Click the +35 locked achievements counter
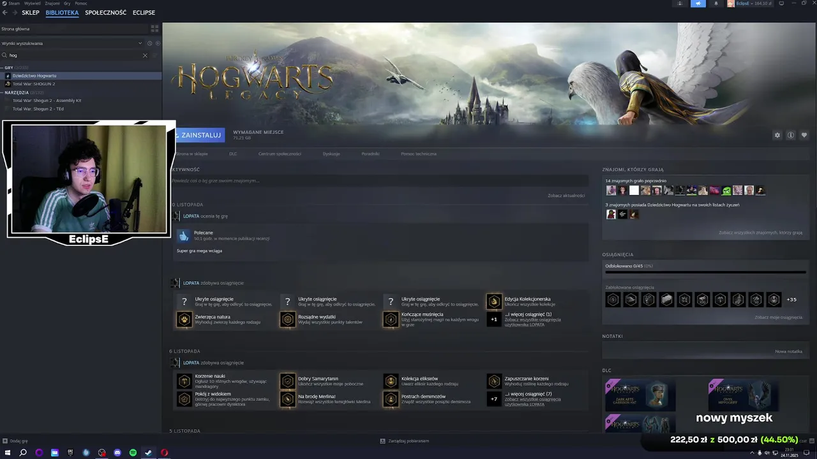817x459 pixels. (x=791, y=300)
